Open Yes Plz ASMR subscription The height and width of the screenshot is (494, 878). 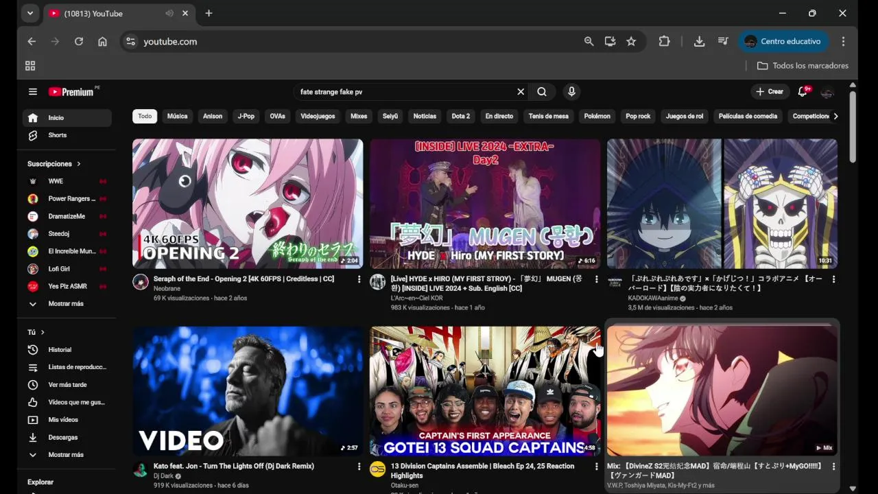pyautogui.click(x=67, y=286)
